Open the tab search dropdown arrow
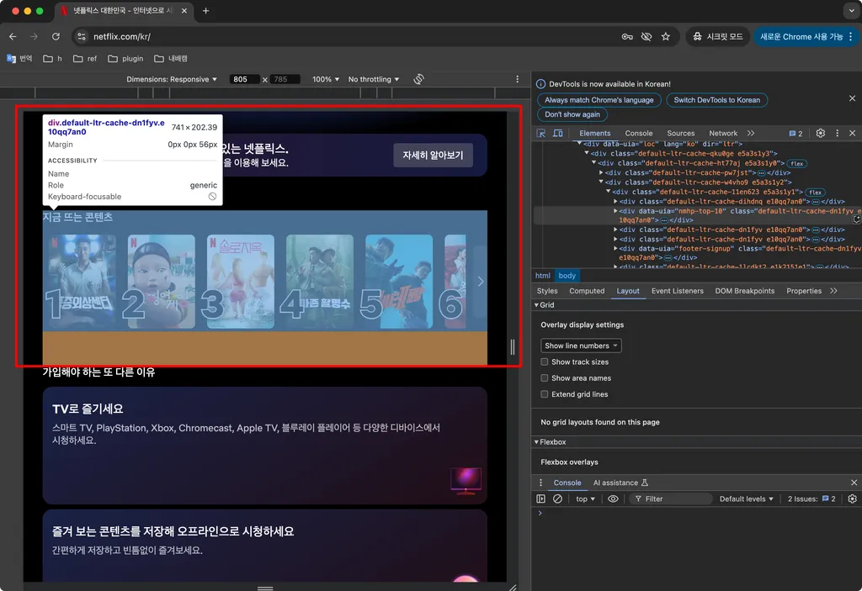The height and width of the screenshot is (591, 862). pyautogui.click(x=852, y=10)
